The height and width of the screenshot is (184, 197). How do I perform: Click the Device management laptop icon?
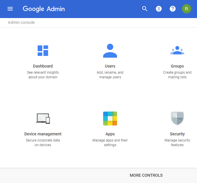pos(43,118)
